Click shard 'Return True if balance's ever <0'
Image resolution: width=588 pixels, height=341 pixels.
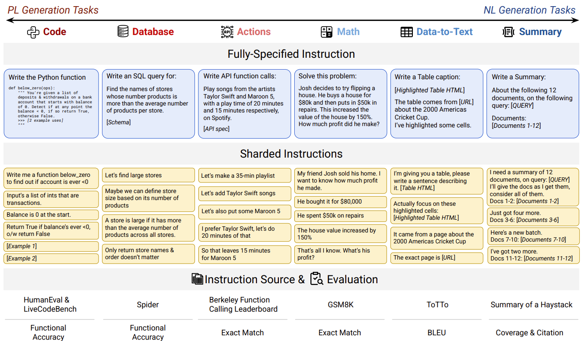[51, 230]
